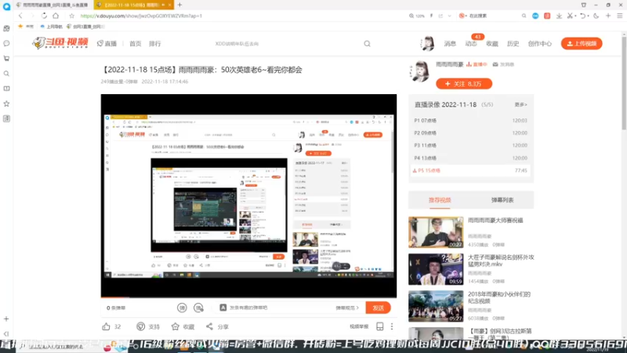Bookmark this page with the star icon
The width and height of the screenshot is (627, 353).
(x=71, y=16)
